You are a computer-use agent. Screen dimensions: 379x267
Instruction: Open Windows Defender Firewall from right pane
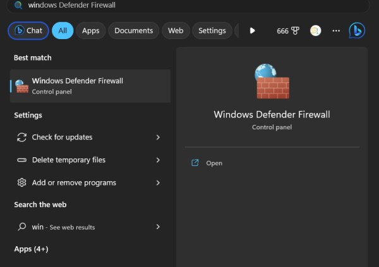[x=214, y=163]
